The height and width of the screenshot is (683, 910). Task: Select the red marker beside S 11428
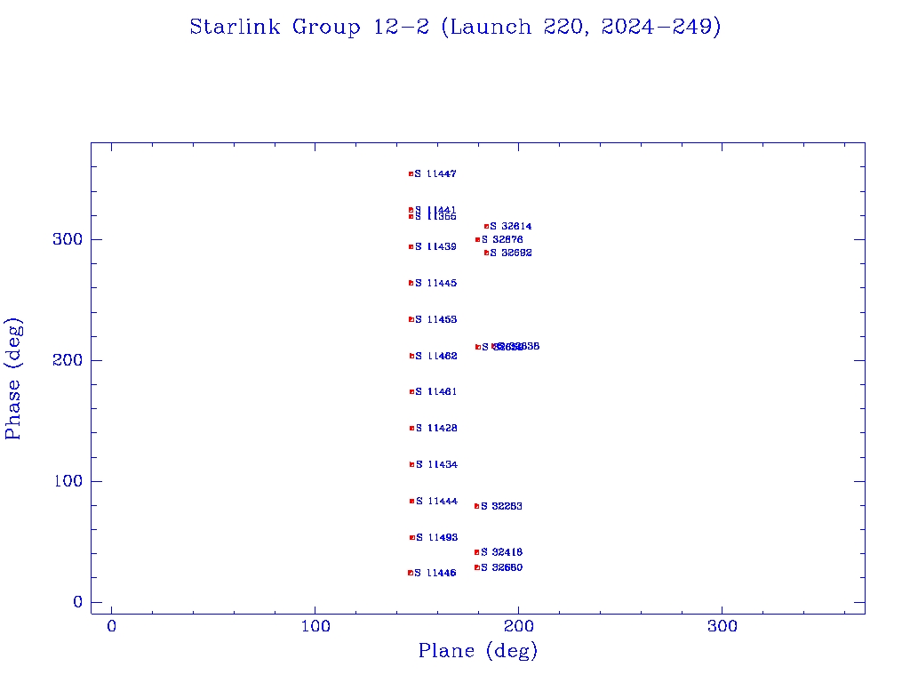pos(412,428)
